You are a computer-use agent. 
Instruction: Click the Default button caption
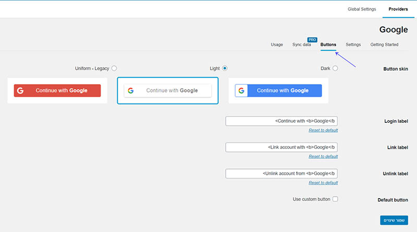click(x=393, y=200)
